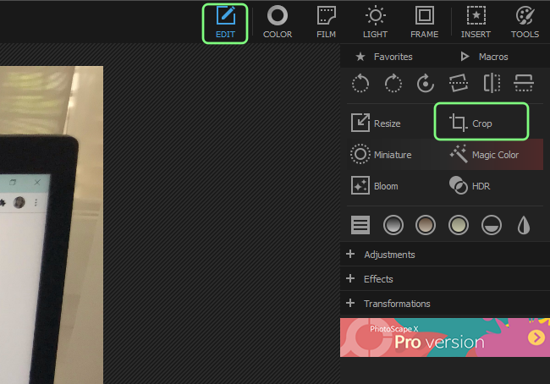
Task: Click the photo on the canvas
Action: (52, 224)
